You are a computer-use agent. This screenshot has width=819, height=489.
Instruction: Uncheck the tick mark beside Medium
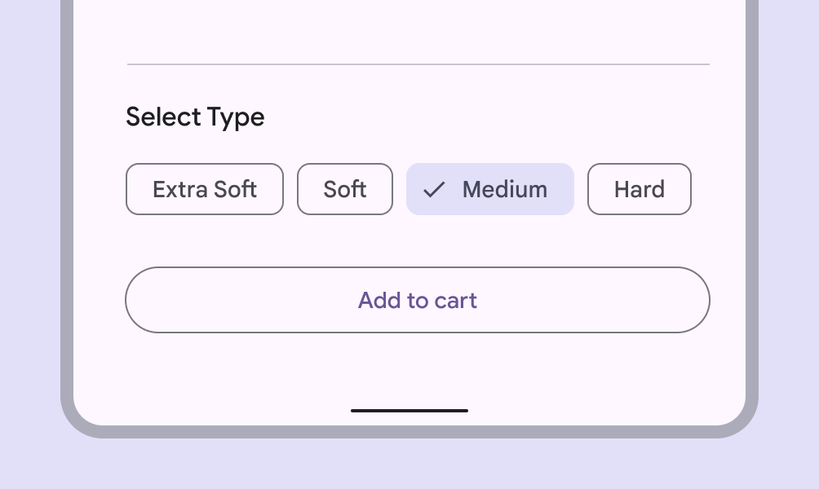click(x=434, y=190)
